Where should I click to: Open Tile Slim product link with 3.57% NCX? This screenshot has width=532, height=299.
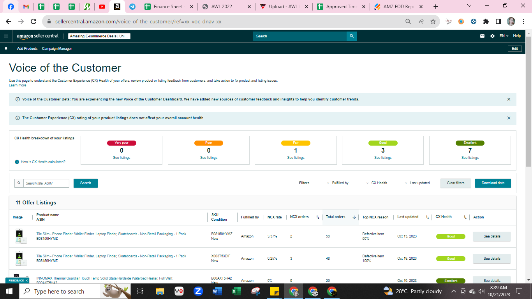tap(111, 234)
